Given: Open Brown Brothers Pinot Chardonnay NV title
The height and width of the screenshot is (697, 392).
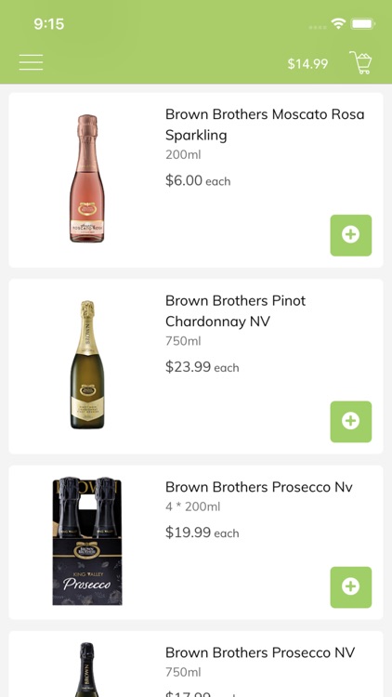Looking at the screenshot, I should coord(236,310).
